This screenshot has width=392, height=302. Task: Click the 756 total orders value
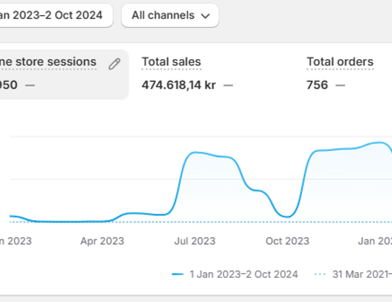point(317,85)
